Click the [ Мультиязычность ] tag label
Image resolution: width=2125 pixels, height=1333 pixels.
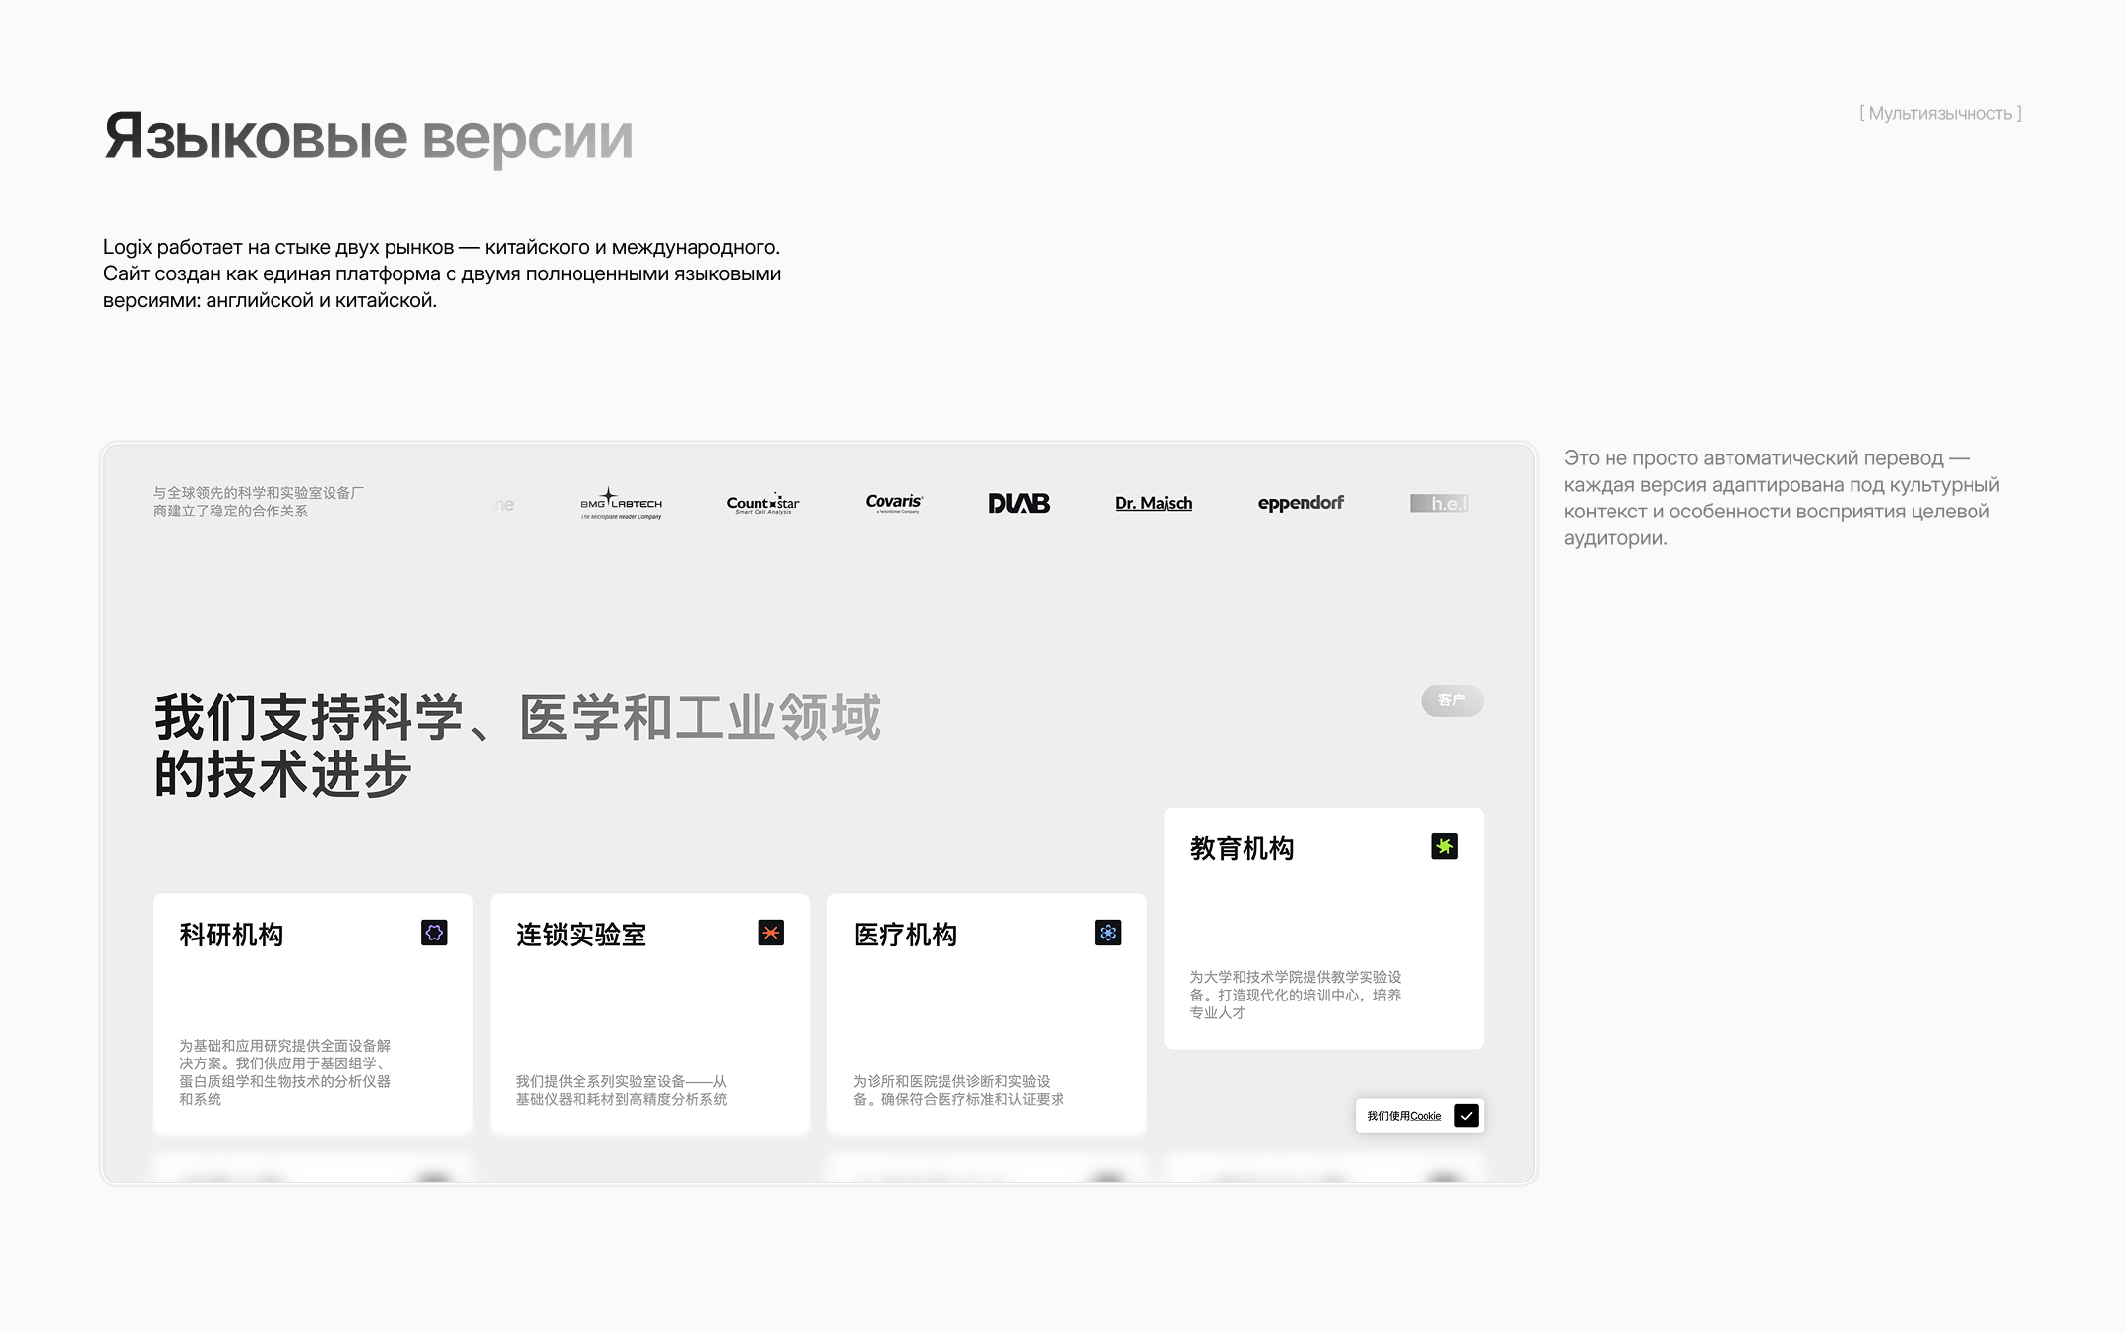[x=1940, y=114]
